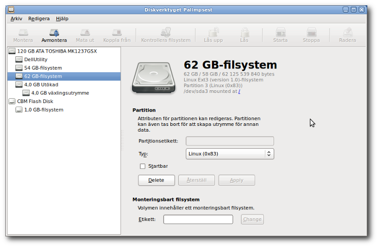Click the Change label button

(252, 219)
